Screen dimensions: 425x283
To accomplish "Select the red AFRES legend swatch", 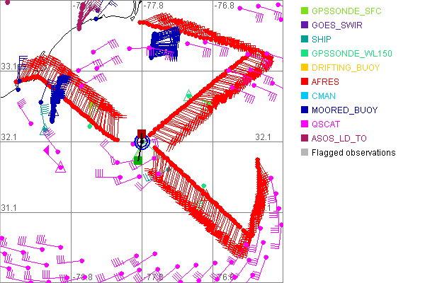I will [x=305, y=82].
